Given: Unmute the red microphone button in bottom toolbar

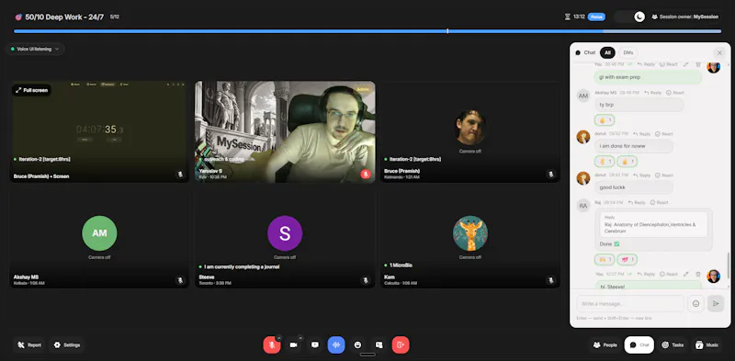Looking at the screenshot, I should pyautogui.click(x=271, y=345).
